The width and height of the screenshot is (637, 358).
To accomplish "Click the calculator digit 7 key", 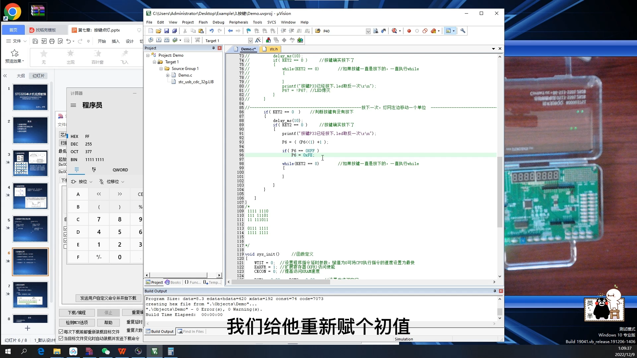I will pyautogui.click(x=99, y=219).
